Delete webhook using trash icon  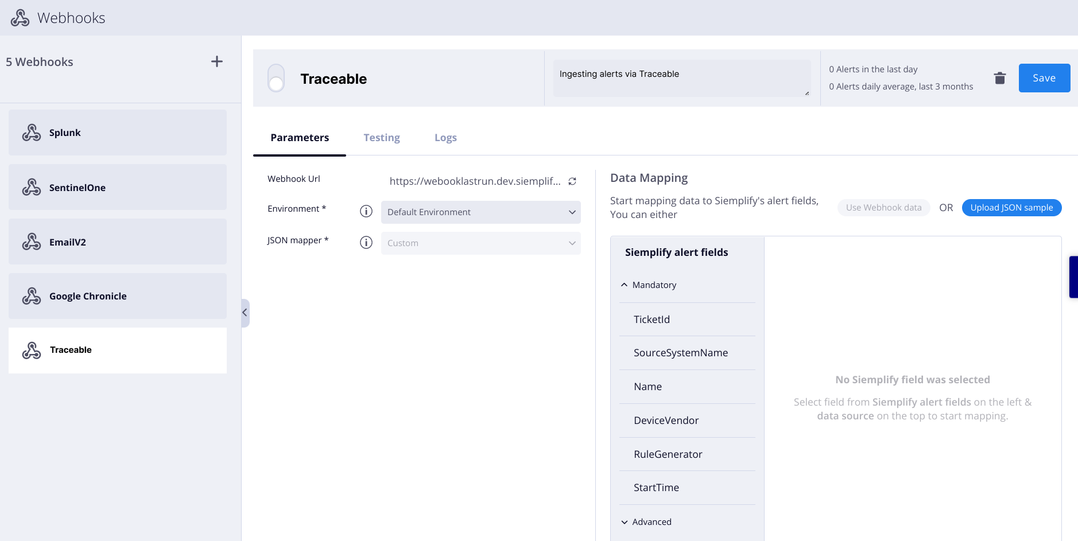tap(1000, 78)
